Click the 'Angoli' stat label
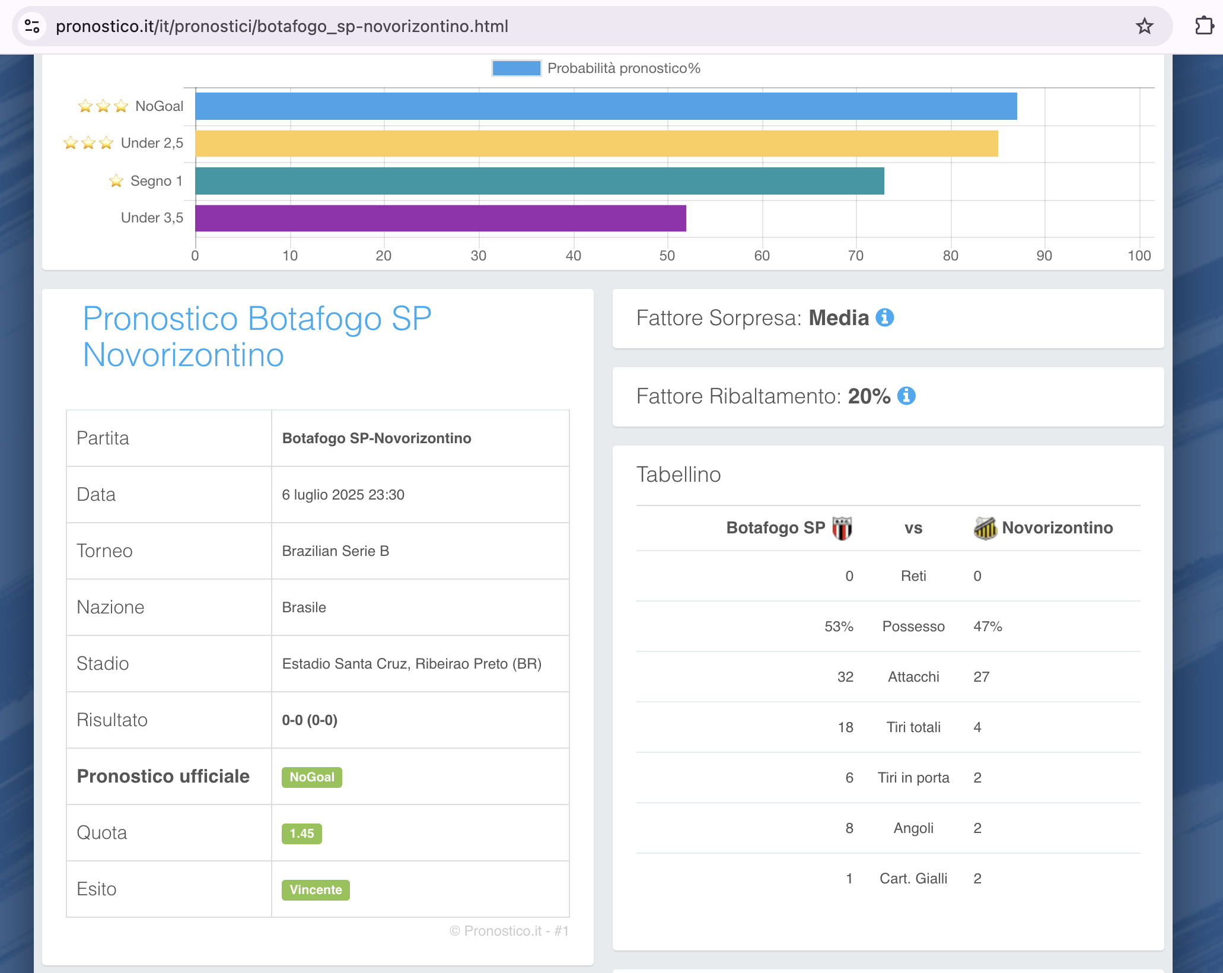 (913, 828)
